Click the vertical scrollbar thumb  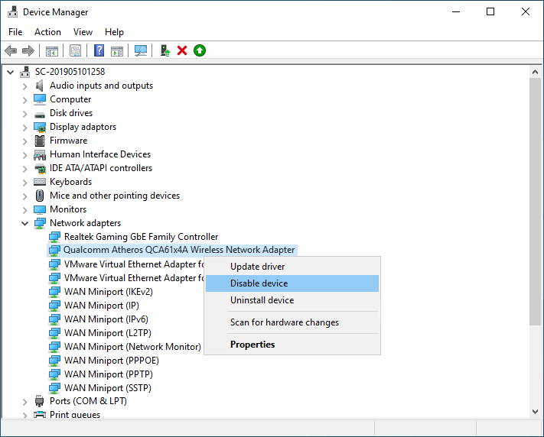535,202
